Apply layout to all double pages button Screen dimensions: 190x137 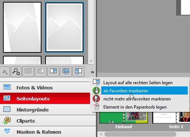[66, 72]
